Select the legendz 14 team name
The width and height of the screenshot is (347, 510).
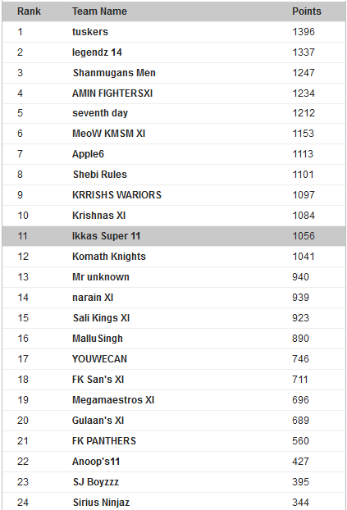pyautogui.click(x=97, y=52)
